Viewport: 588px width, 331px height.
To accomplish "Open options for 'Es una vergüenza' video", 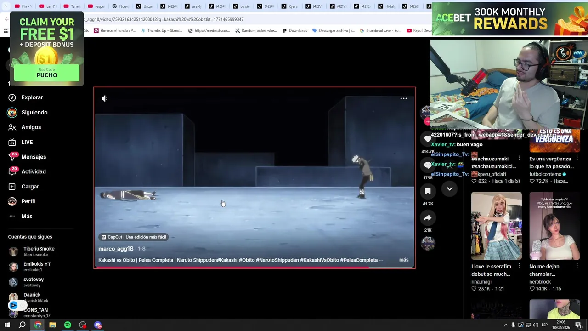I will point(577,158).
